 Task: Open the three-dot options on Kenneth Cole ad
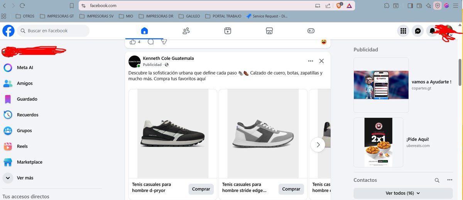(311, 61)
